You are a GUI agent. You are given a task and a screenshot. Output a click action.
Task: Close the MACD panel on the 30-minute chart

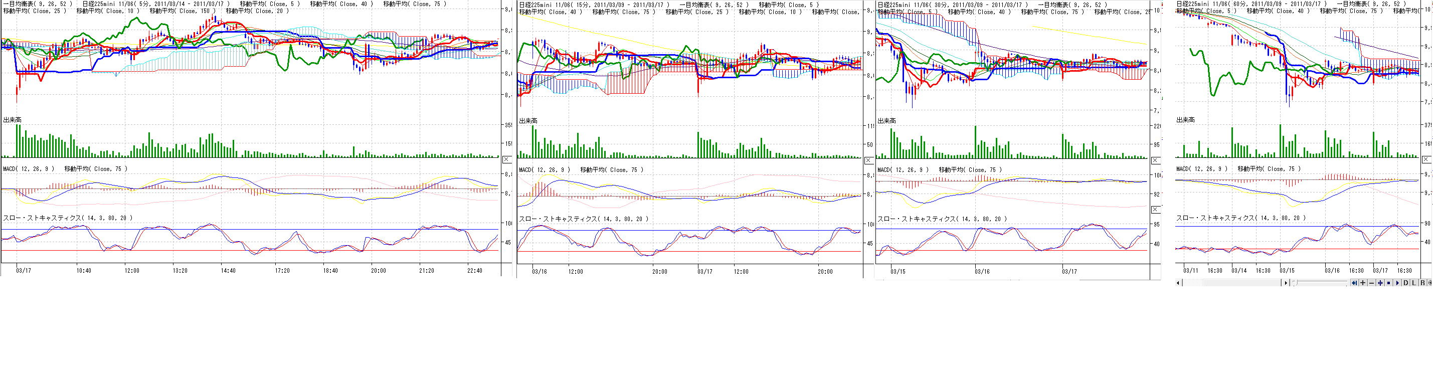(x=1155, y=210)
